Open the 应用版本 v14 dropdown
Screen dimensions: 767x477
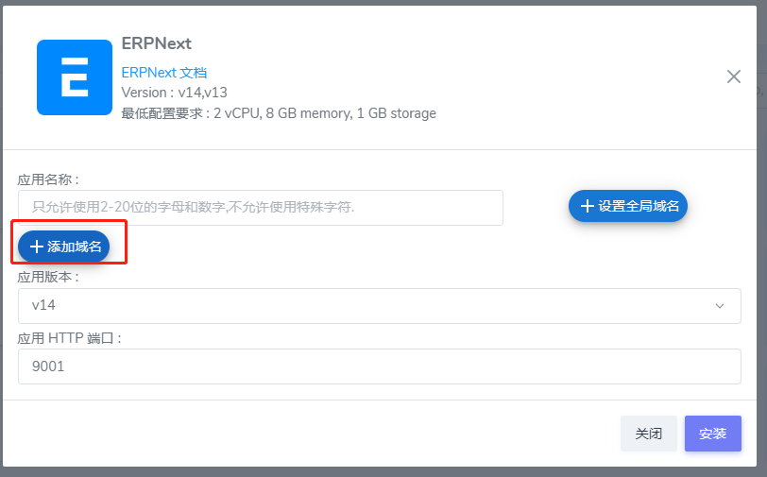point(379,306)
